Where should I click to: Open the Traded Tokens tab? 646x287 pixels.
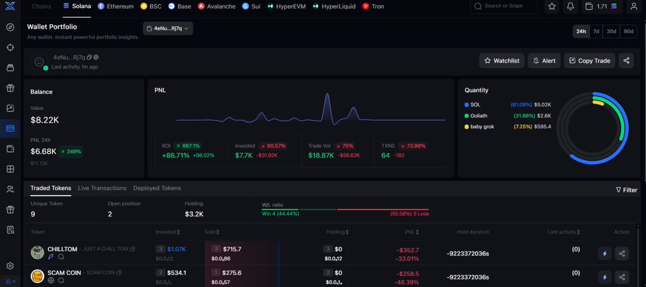51,188
